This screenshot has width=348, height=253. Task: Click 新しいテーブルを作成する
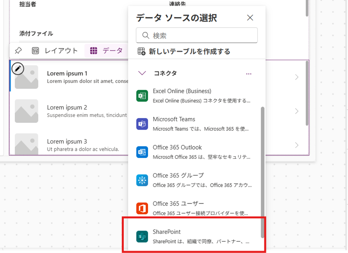pos(190,51)
